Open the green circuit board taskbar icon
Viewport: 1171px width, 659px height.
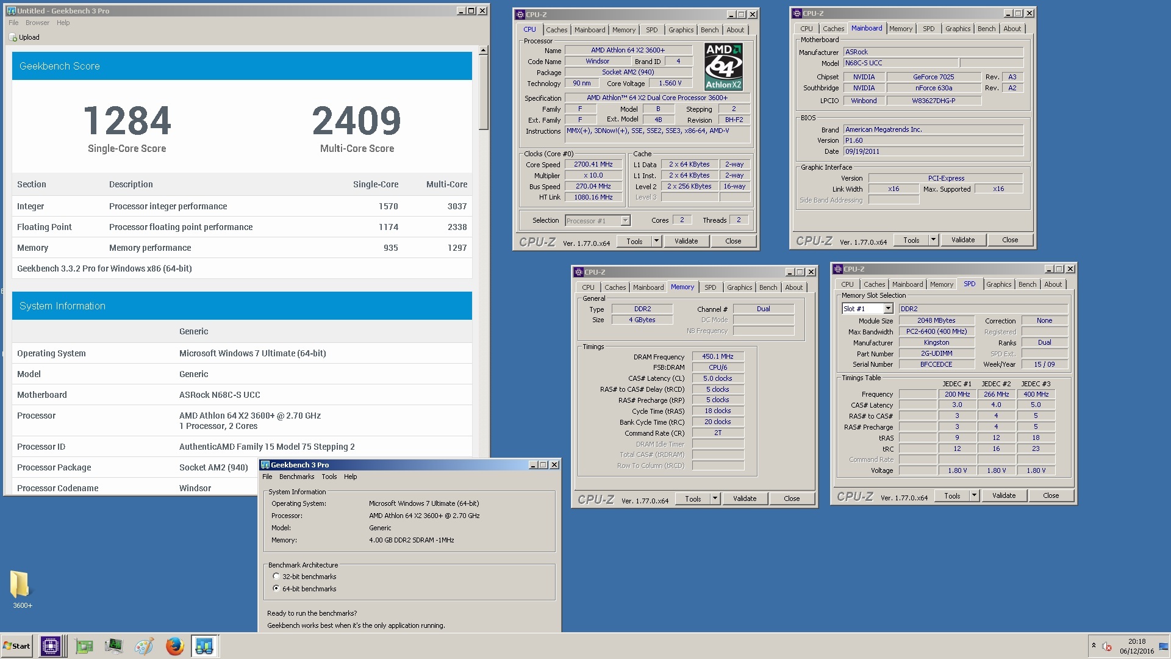pyautogui.click(x=84, y=646)
